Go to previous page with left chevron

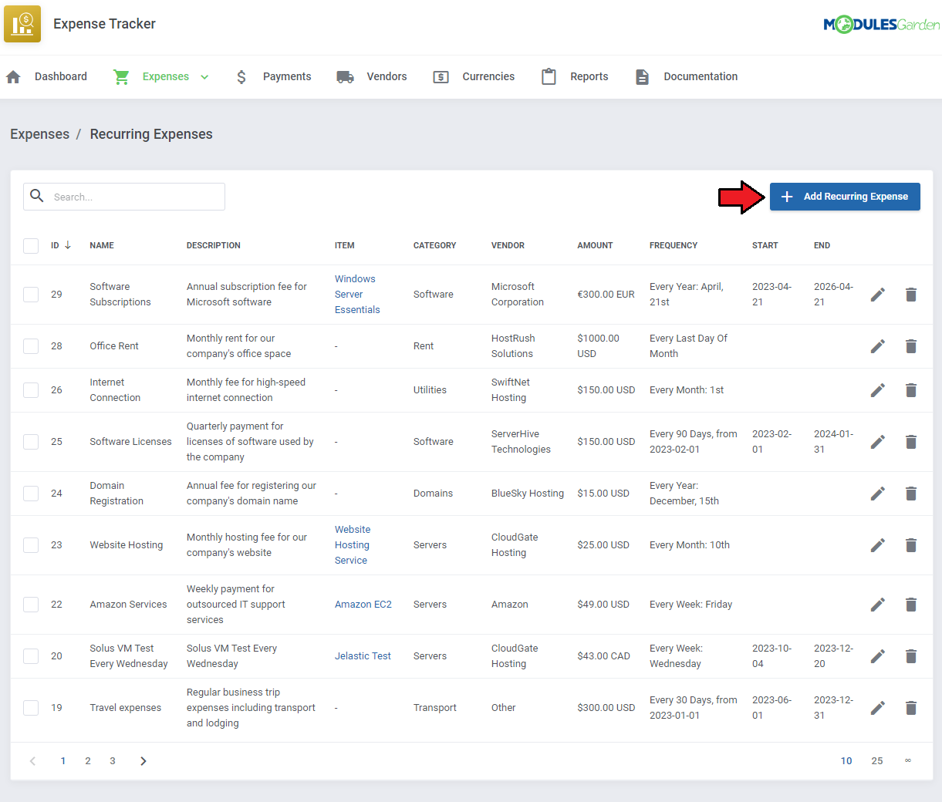pyautogui.click(x=32, y=761)
